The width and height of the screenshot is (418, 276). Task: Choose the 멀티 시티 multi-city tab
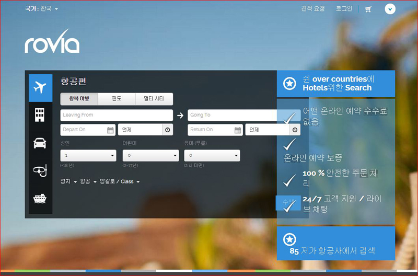tap(154, 99)
